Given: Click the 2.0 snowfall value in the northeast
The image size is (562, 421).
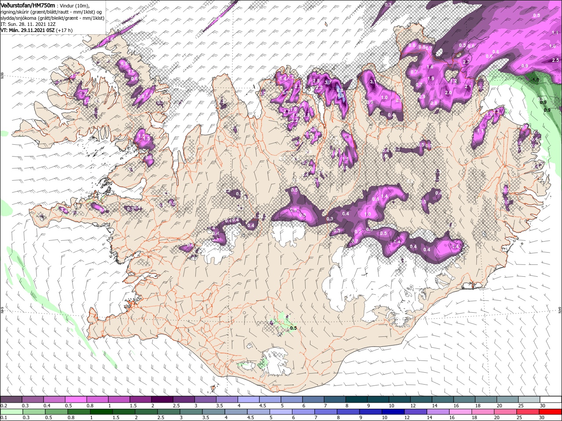Looking at the screenshot, I should pyautogui.click(x=448, y=93).
